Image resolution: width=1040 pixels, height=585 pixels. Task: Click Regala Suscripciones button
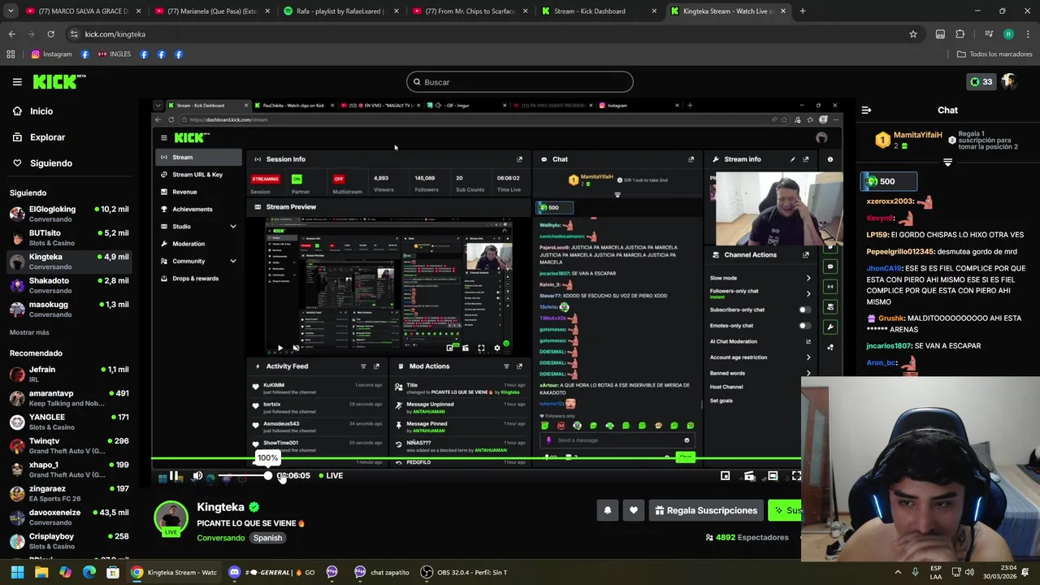[x=706, y=510]
